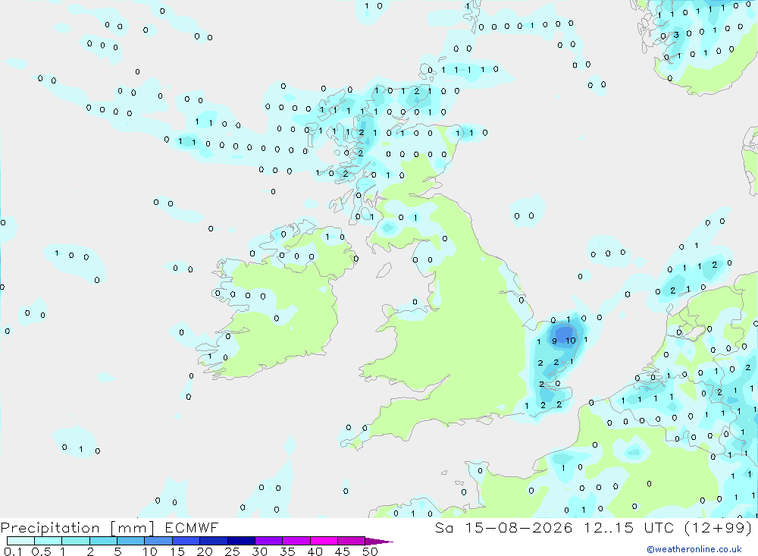Click the 45–50 mm legend color swatch
The height and width of the screenshot is (556, 758).
(x=352, y=541)
